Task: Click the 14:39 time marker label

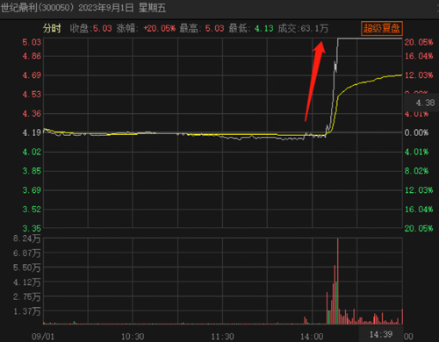Action: [381, 334]
